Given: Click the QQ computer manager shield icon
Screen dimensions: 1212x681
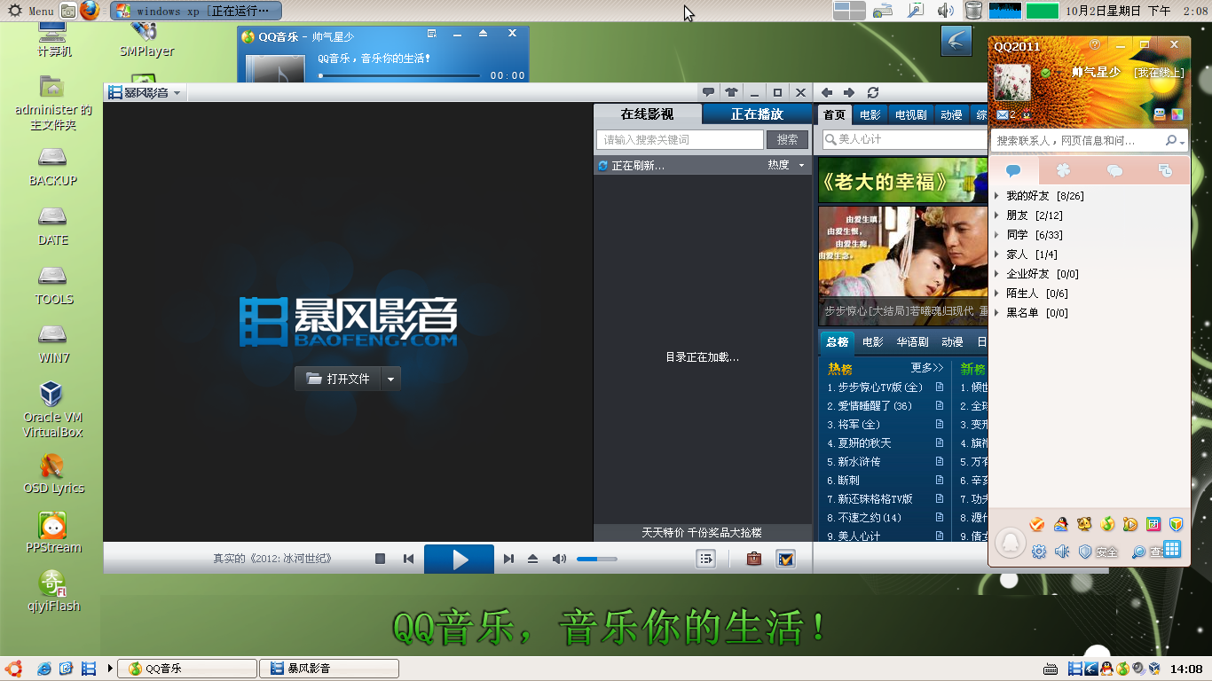Looking at the screenshot, I should pos(1176,524).
